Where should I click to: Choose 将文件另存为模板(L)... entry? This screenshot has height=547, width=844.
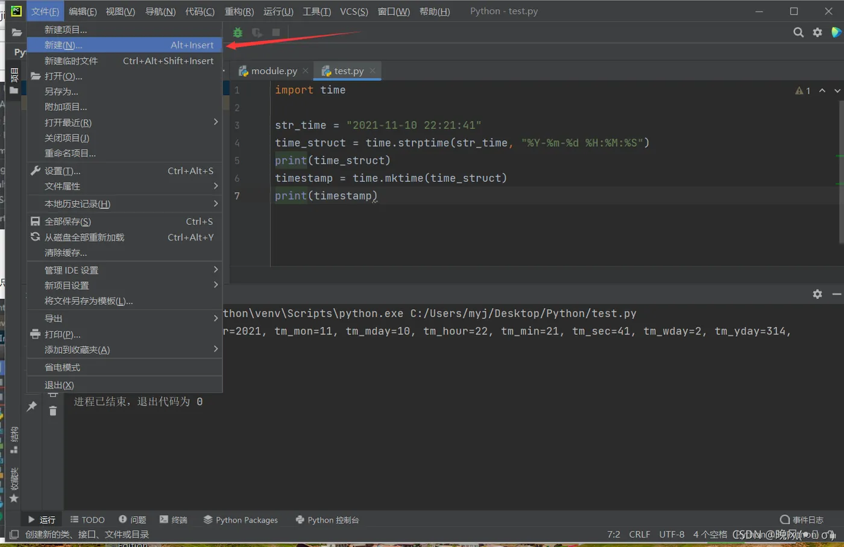click(125, 301)
